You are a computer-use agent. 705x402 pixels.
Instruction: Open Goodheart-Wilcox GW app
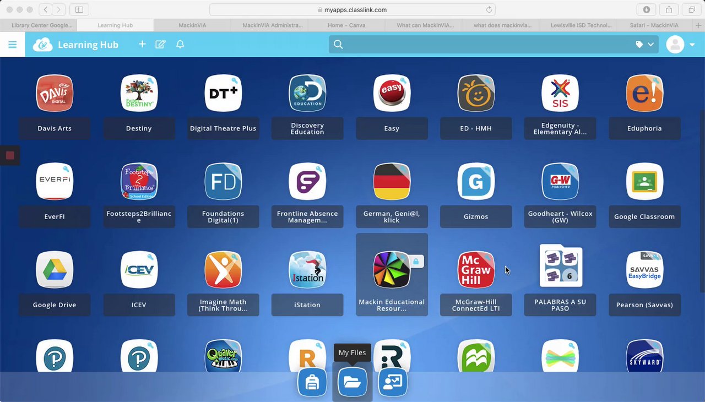[560, 181]
